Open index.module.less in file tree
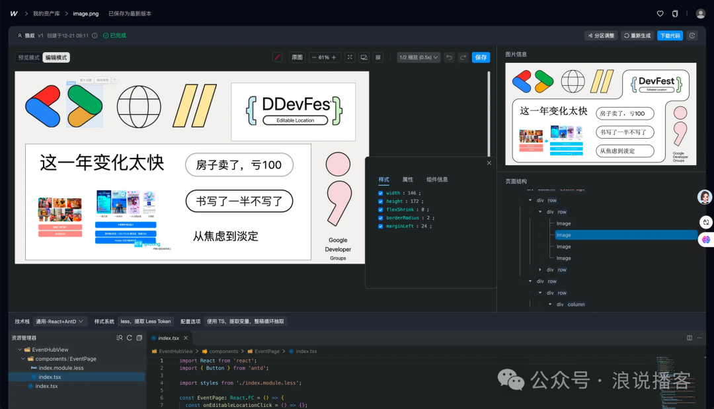 [61, 367]
